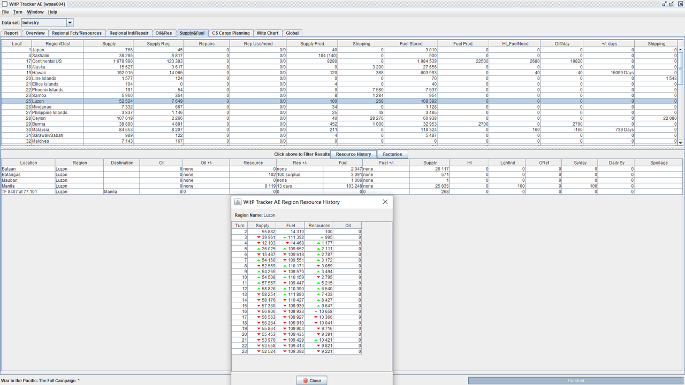This screenshot has height=385, width=685.
Task: Open Regional Ind/Repair tab
Action: [129, 33]
